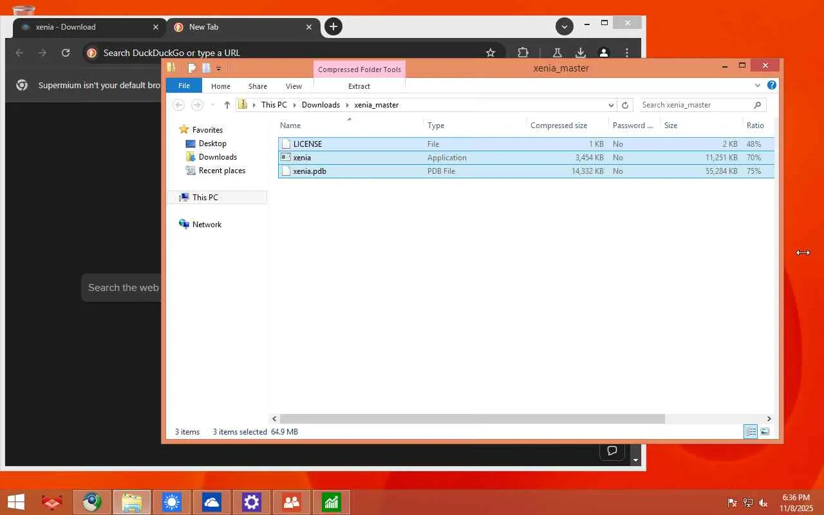Click the Properties quick access toolbar icon
The image size is (824, 515).
click(192, 68)
